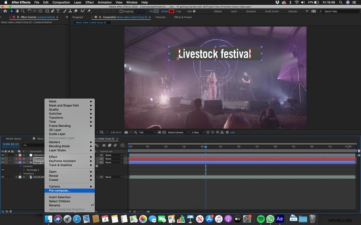
Task: Select the Selection arrow tool
Action: pos(12,11)
